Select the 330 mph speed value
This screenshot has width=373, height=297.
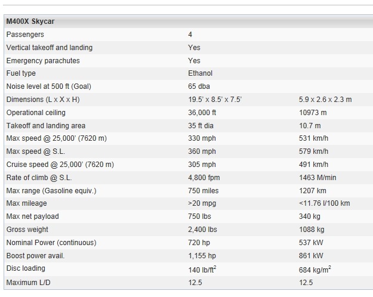[202, 139]
